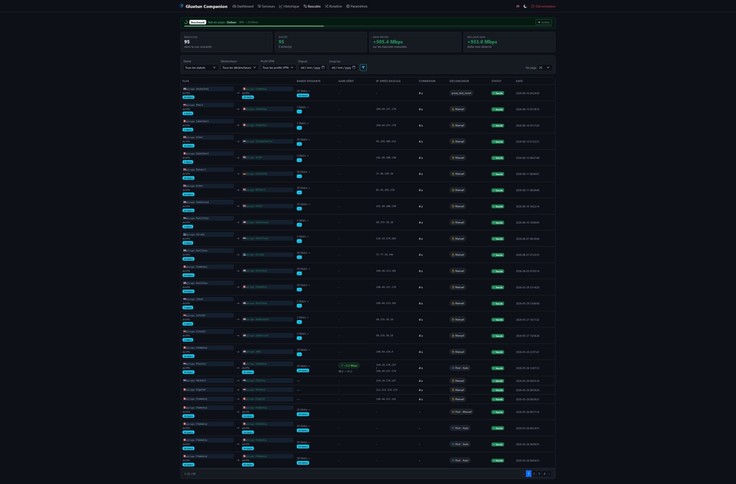
Task: Click the date 2026-06-07 08:19:04
Action: (527, 239)
